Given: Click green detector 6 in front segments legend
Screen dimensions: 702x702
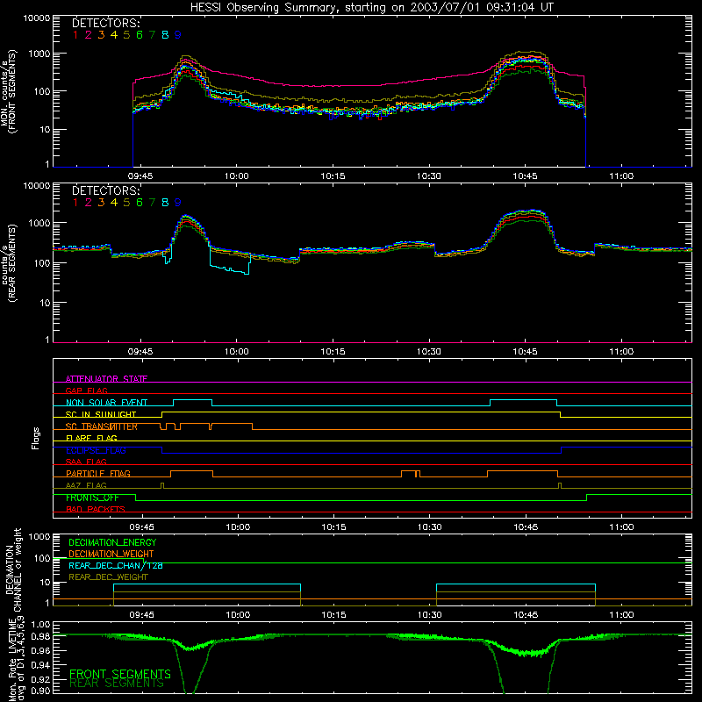Looking at the screenshot, I should click(140, 35).
